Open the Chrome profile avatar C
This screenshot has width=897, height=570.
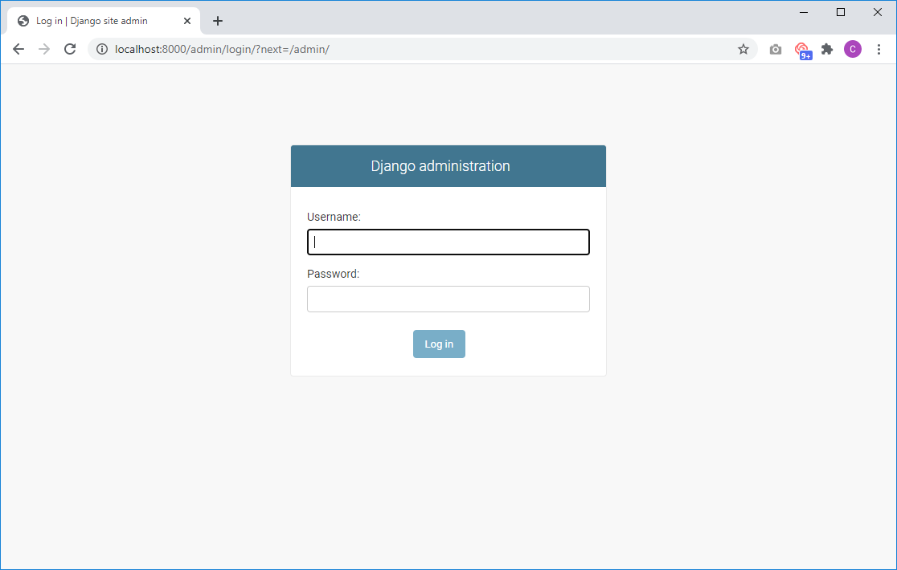tap(852, 49)
